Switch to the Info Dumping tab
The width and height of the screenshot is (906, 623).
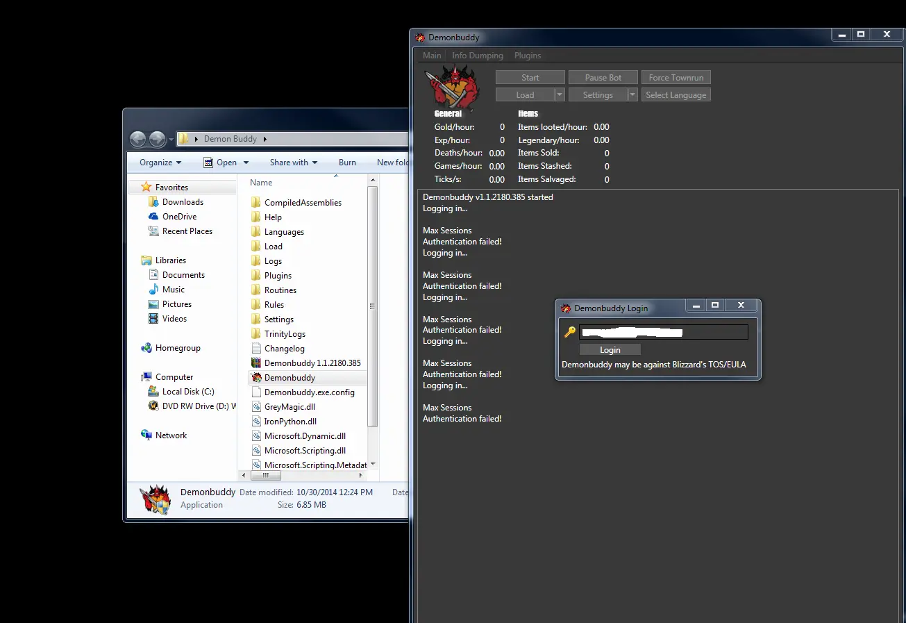(478, 56)
